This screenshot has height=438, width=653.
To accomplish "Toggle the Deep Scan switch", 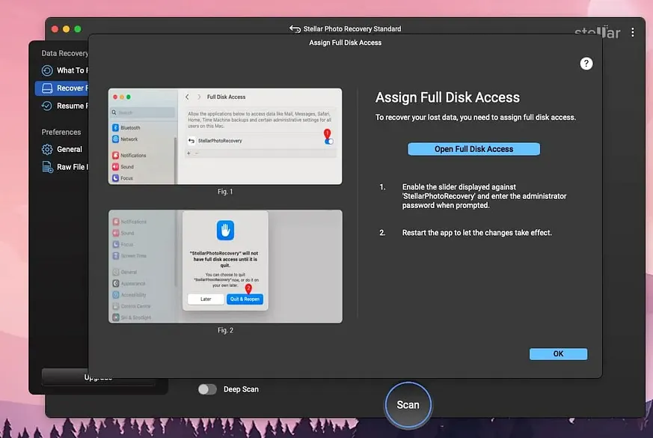I will pyautogui.click(x=207, y=389).
